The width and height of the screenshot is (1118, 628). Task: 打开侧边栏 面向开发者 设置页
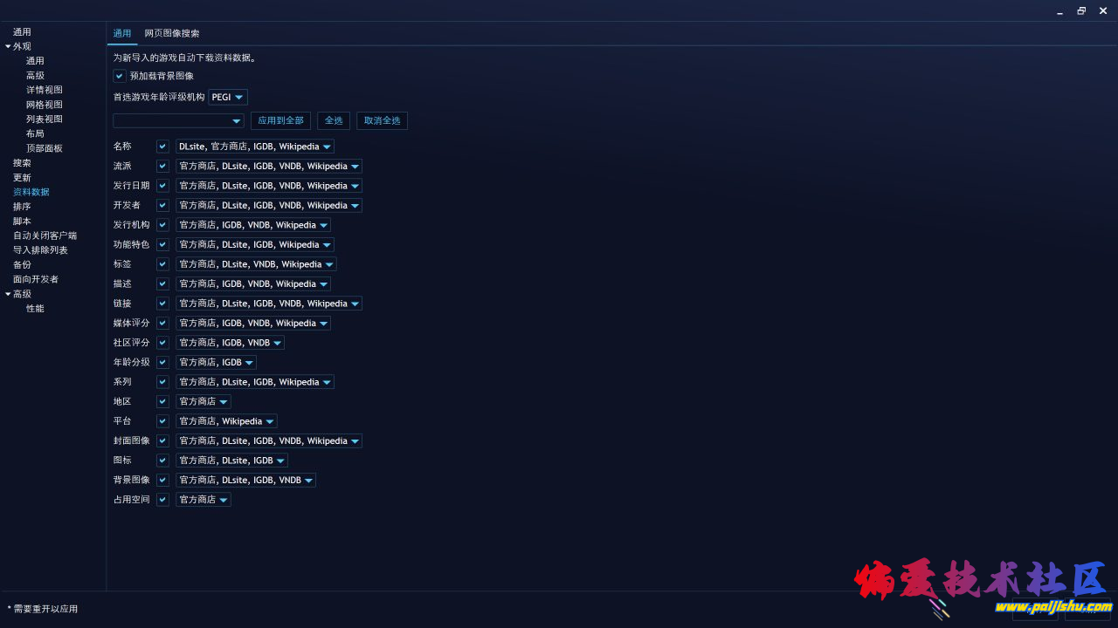(x=38, y=279)
